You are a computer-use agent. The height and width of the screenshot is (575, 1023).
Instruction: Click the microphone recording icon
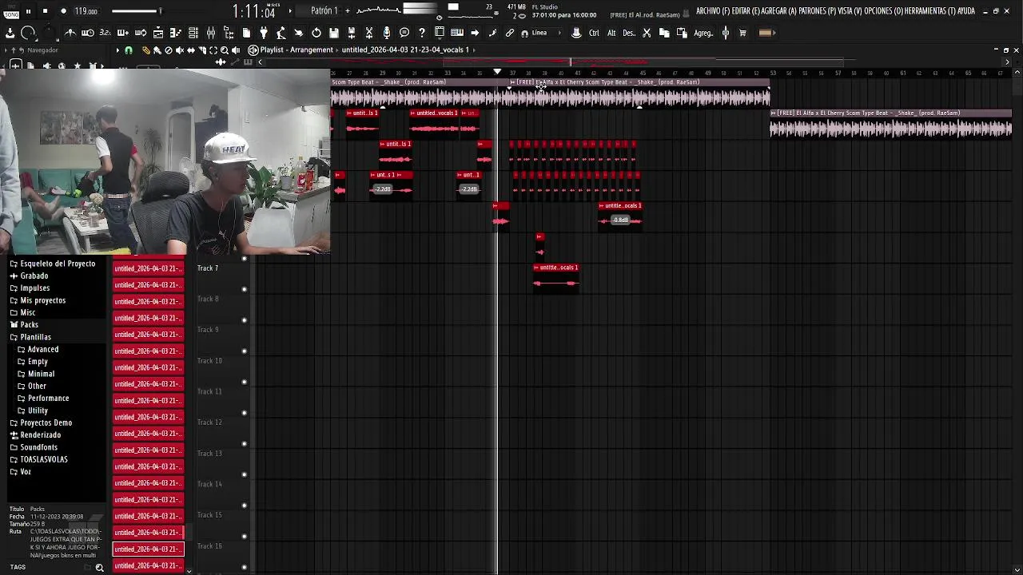tap(387, 33)
